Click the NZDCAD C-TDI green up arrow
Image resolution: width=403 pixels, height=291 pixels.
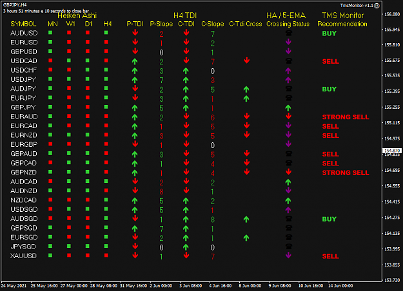186,200
